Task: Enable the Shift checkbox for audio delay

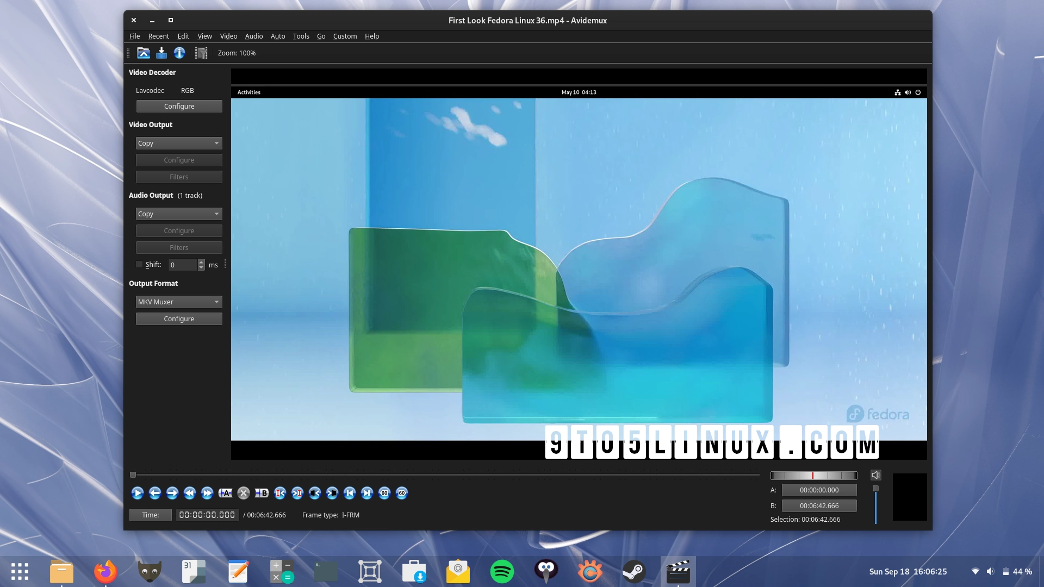Action: coord(139,264)
